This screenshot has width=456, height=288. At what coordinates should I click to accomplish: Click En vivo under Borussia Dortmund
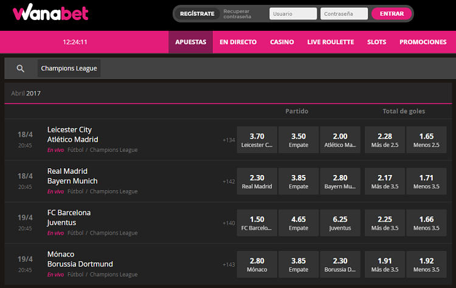[55, 275]
